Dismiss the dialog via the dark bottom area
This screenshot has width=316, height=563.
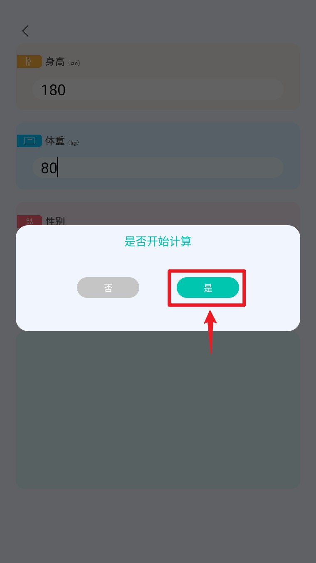point(158,526)
